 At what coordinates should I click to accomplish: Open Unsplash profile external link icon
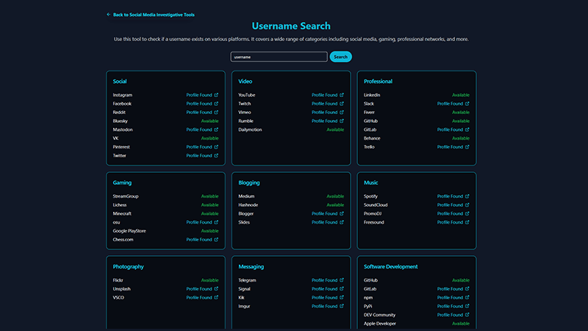click(216, 288)
